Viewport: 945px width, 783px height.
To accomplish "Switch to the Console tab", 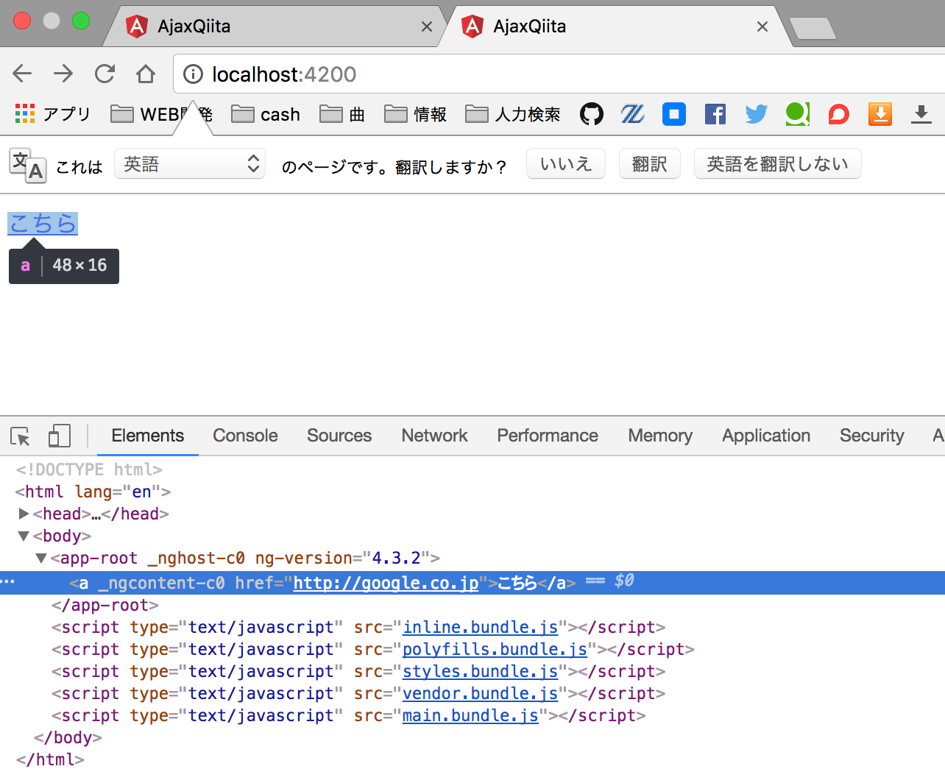I will click(244, 436).
